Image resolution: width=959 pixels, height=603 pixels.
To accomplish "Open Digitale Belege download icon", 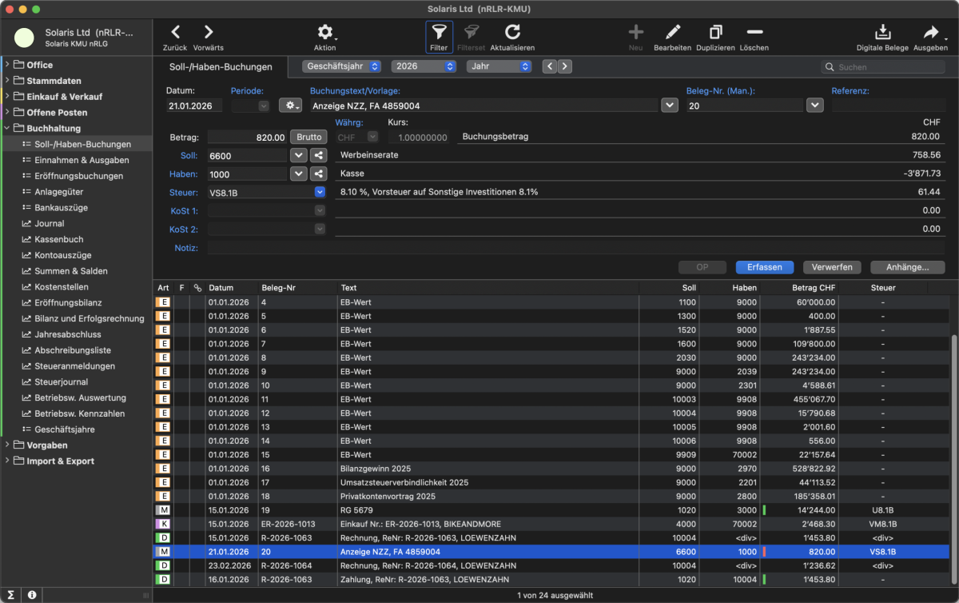I will 882,33.
